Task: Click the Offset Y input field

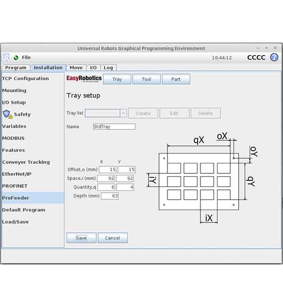Action: click(x=126, y=170)
